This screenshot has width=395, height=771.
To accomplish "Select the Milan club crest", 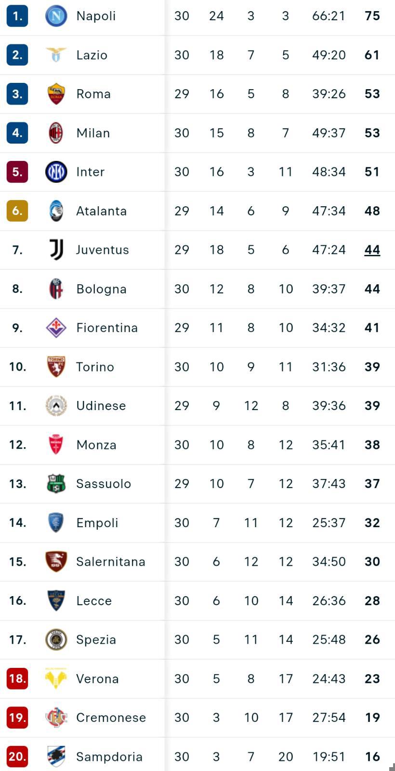I will (x=56, y=133).
